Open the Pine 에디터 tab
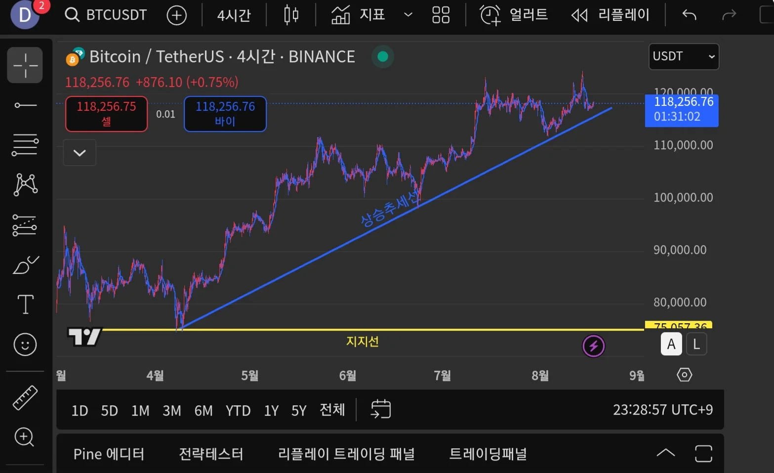774x473 pixels. [109, 454]
